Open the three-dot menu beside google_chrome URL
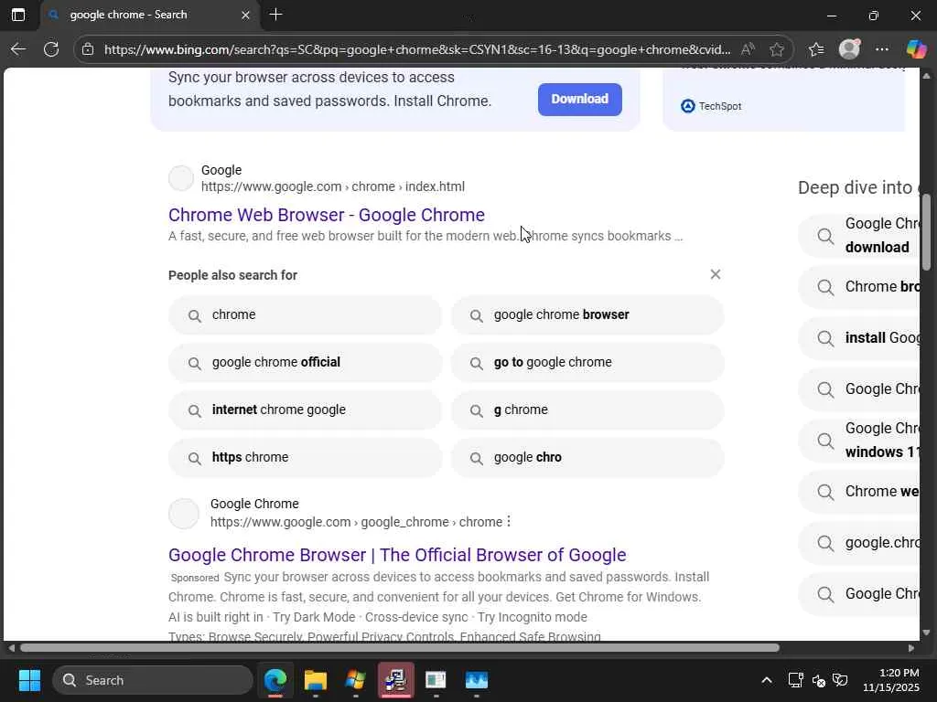This screenshot has width=937, height=702. (x=509, y=522)
